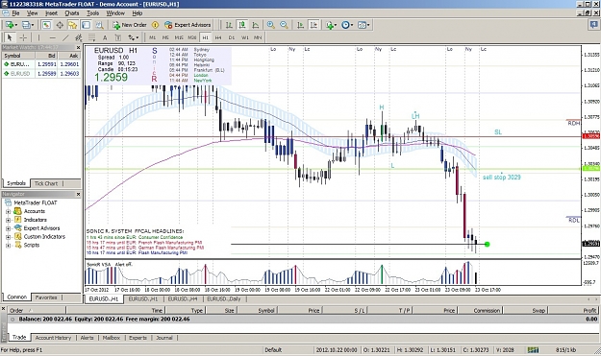Screen dimensions: 601x356
Task: Open the Arrows objects dropdown
Action: (133, 37)
